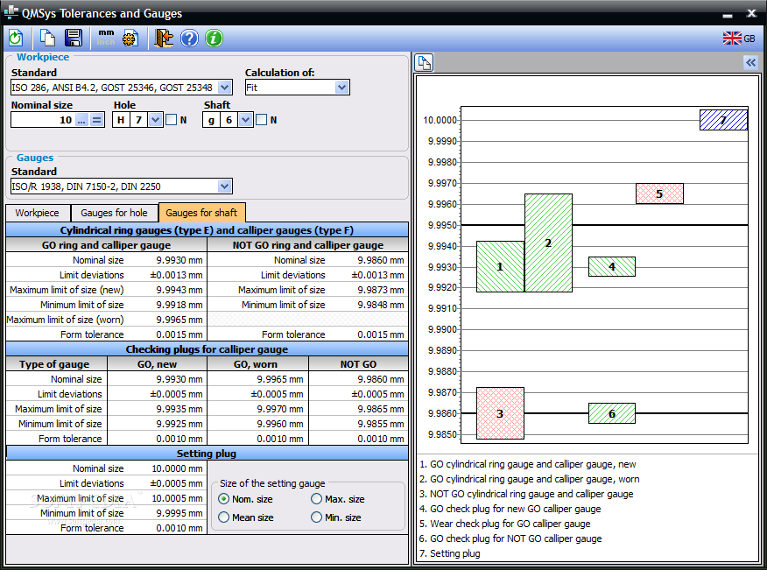
Task: Open help via question mark icon
Action: (x=189, y=39)
